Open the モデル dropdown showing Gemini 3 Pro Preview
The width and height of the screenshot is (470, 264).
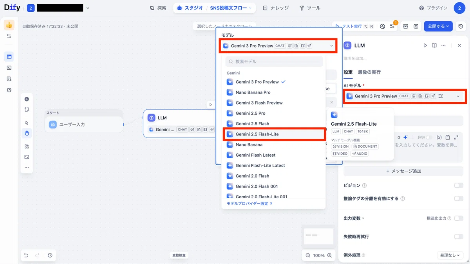click(x=278, y=46)
